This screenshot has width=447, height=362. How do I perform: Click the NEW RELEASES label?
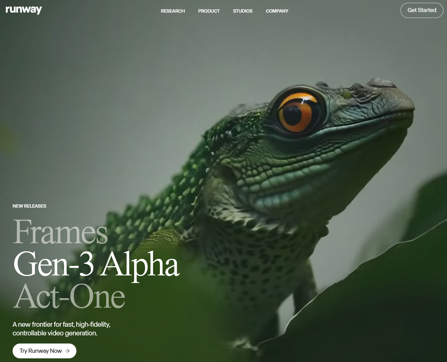pyautogui.click(x=29, y=206)
